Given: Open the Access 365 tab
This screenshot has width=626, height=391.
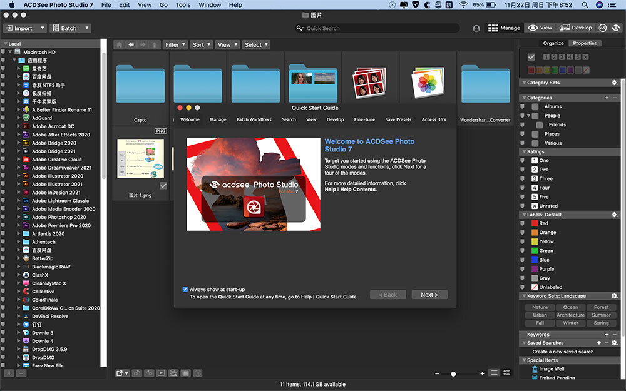Looking at the screenshot, I should coord(434,119).
